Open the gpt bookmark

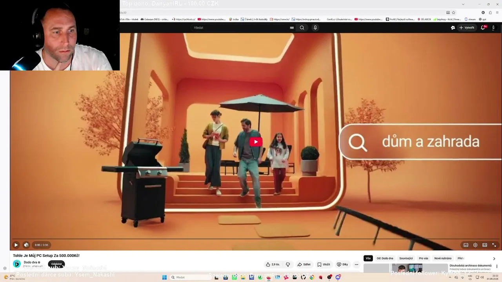[483, 19]
